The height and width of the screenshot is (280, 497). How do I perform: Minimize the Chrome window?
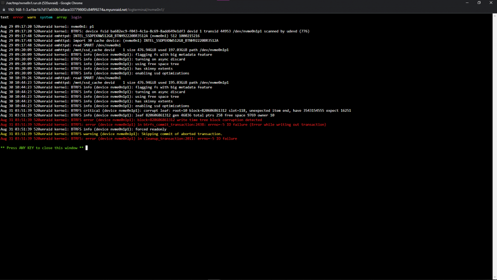coord(467,3)
